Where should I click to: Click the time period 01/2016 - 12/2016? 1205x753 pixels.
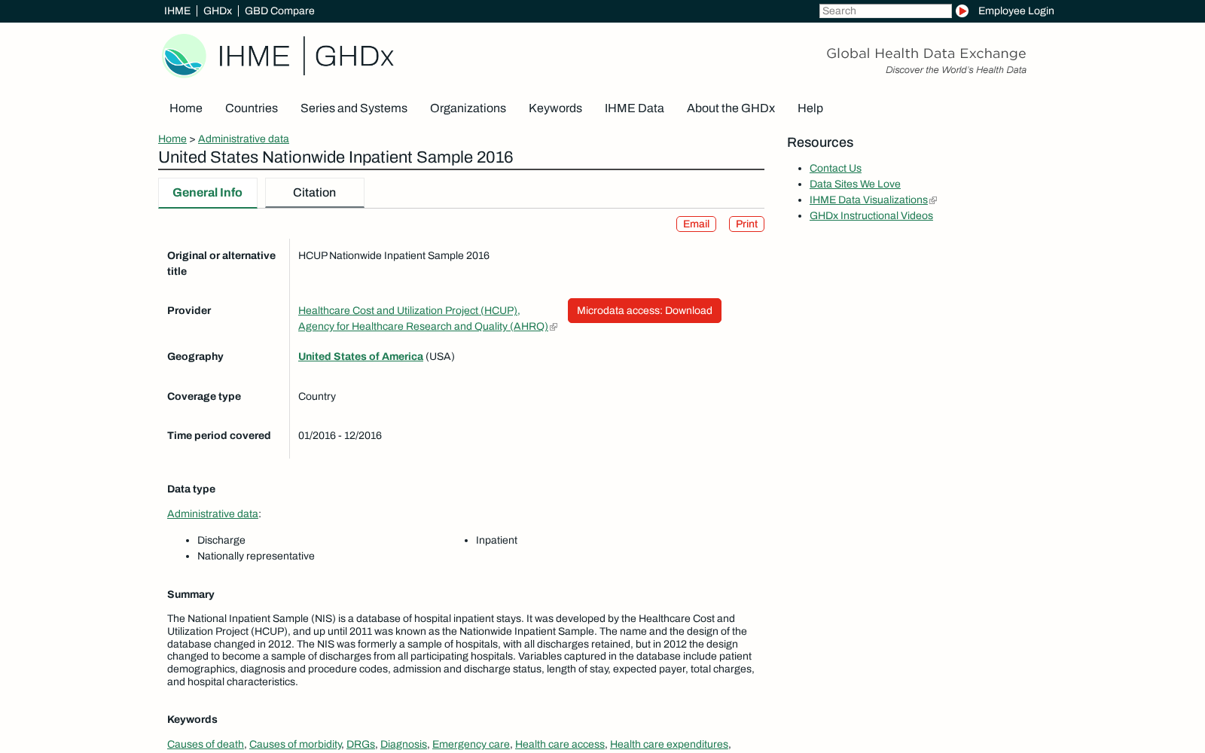[340, 435]
